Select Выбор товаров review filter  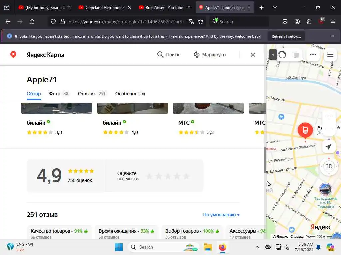[x=192, y=232]
